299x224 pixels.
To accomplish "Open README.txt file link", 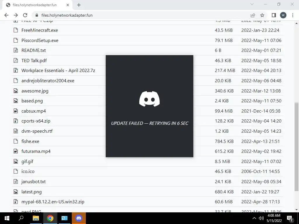I will click(34, 50).
